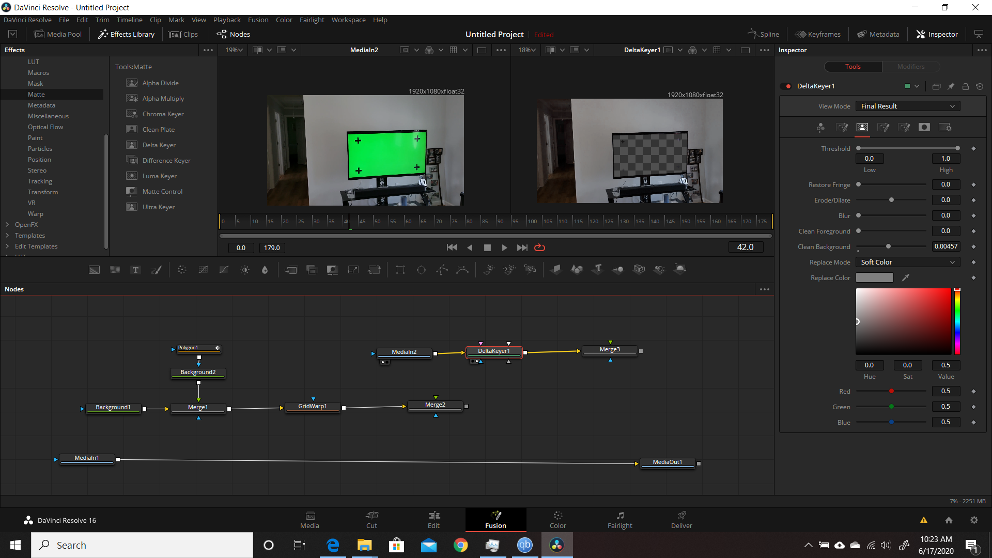Viewport: 992px width, 558px height.
Task: Toggle Restore Fringe keyframe diamond
Action: coord(973,185)
